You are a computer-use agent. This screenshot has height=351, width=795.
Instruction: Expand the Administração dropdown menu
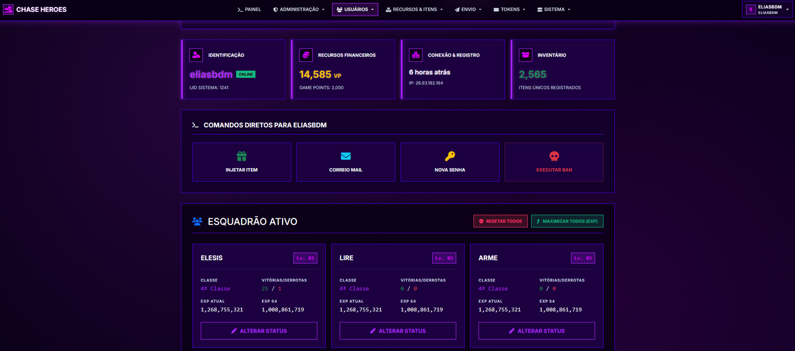pyautogui.click(x=299, y=9)
